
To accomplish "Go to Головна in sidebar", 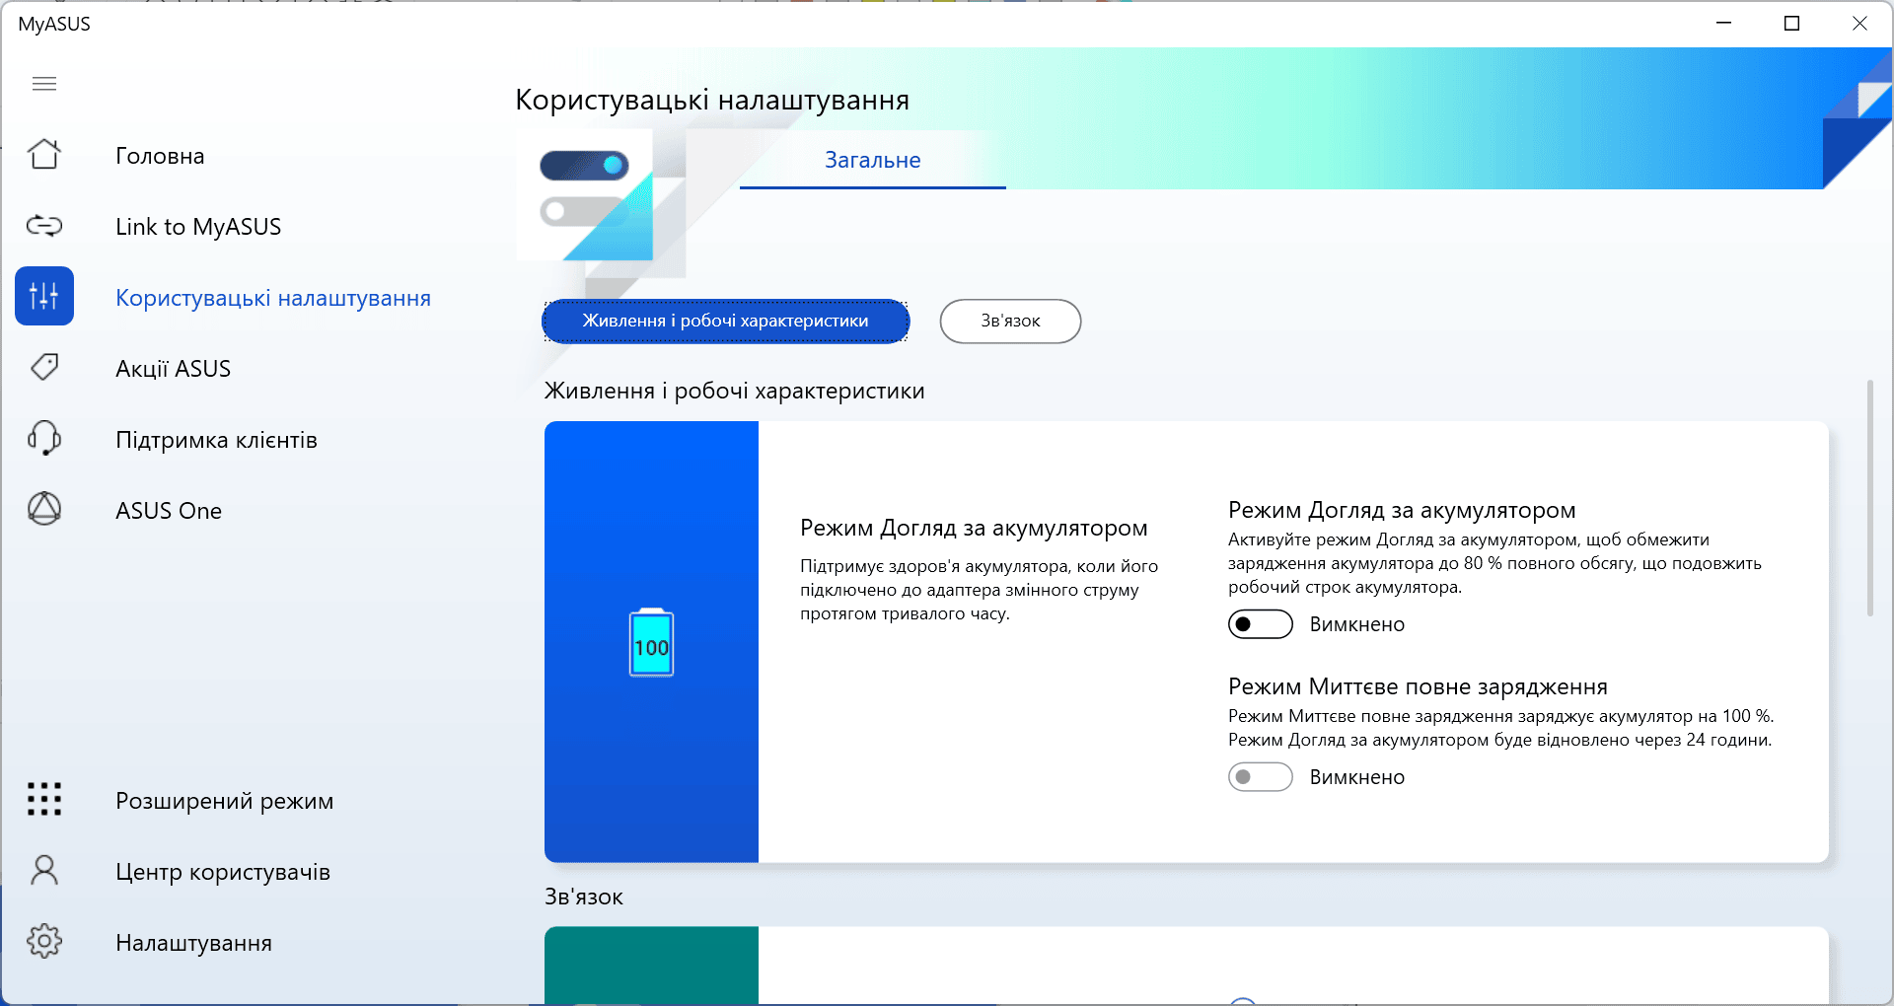I will [x=160, y=156].
